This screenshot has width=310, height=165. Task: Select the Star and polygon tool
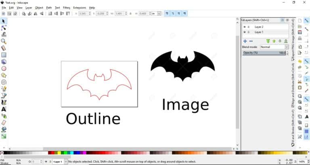point(4,75)
